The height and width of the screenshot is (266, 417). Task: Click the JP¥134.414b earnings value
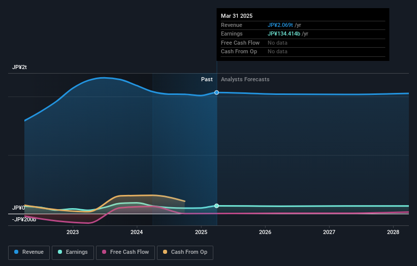pos(284,34)
